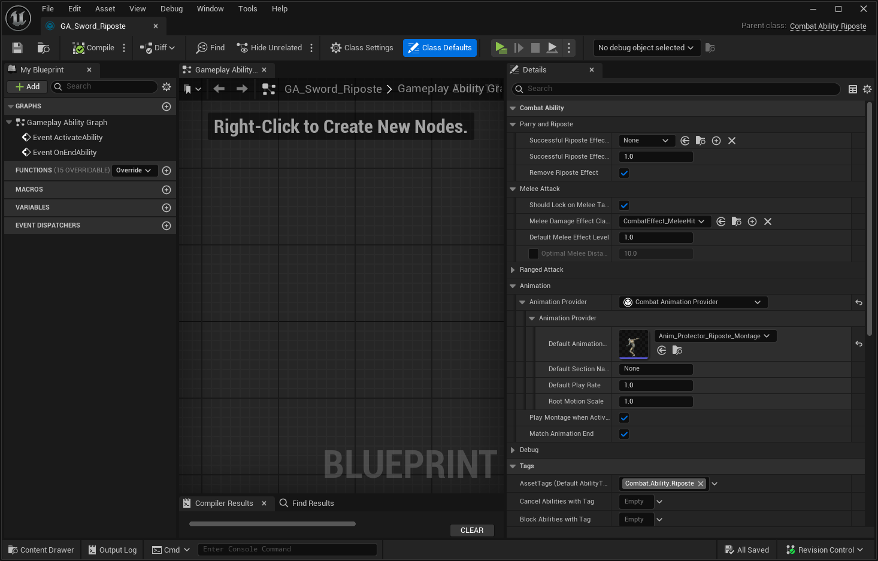Open the debug object selection dropdown
This screenshot has height=561, width=878.
(x=645, y=48)
